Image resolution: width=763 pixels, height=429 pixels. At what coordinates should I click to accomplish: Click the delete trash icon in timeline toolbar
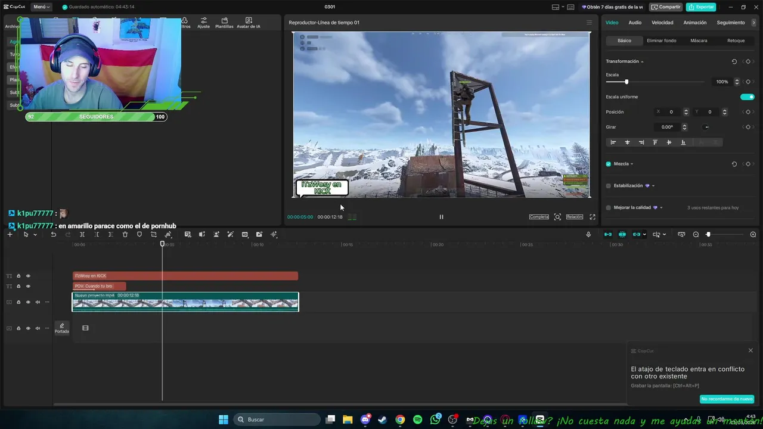(125, 235)
